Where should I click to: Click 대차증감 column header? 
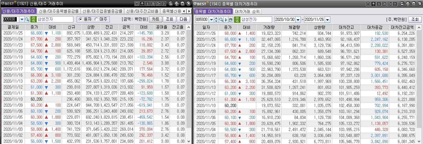pos(376,27)
